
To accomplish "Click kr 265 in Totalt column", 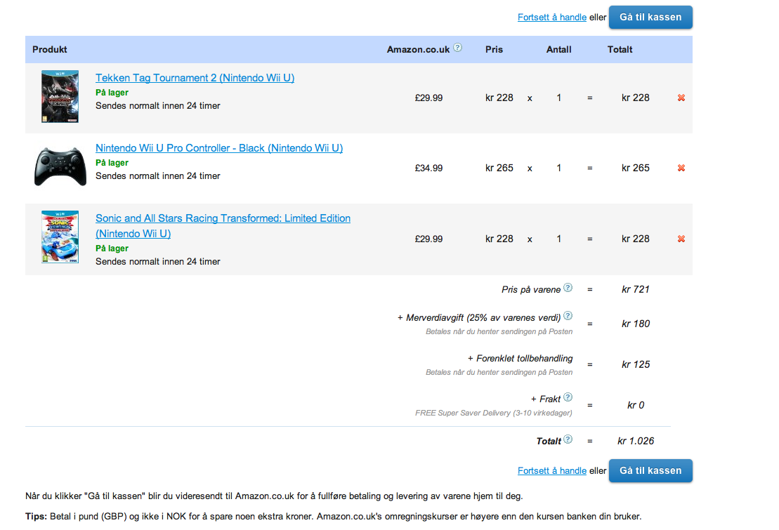I will pyautogui.click(x=636, y=168).
